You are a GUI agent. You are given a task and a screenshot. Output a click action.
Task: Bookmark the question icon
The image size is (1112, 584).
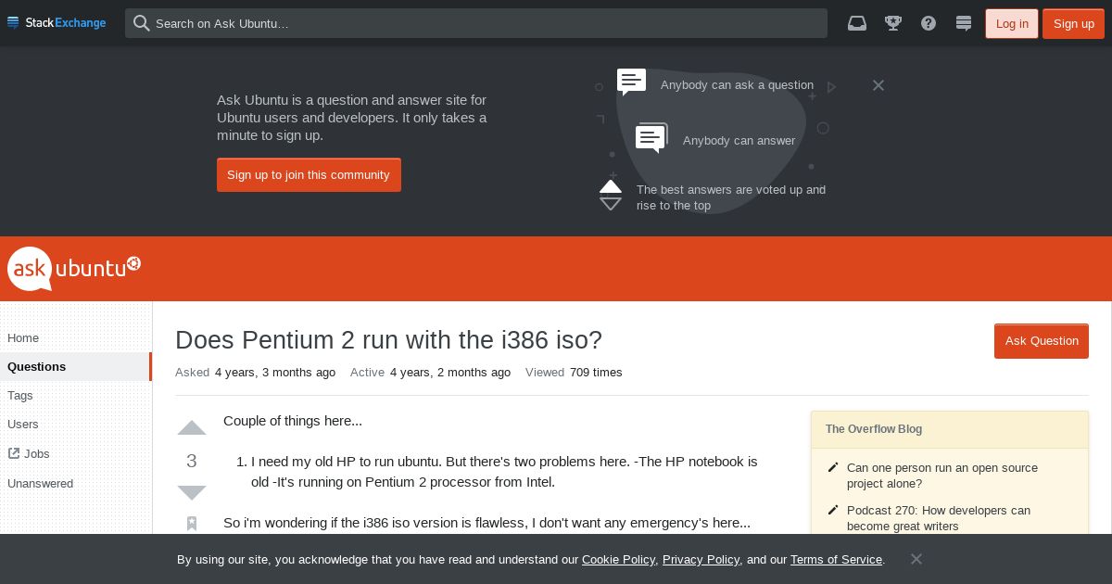[192, 524]
